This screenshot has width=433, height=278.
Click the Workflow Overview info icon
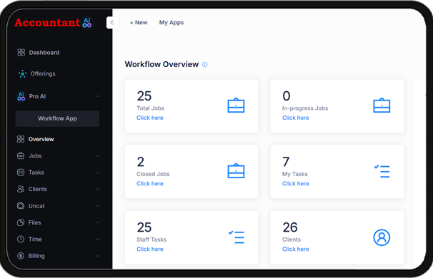point(204,64)
